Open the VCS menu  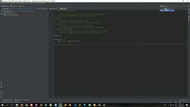(34, 4)
